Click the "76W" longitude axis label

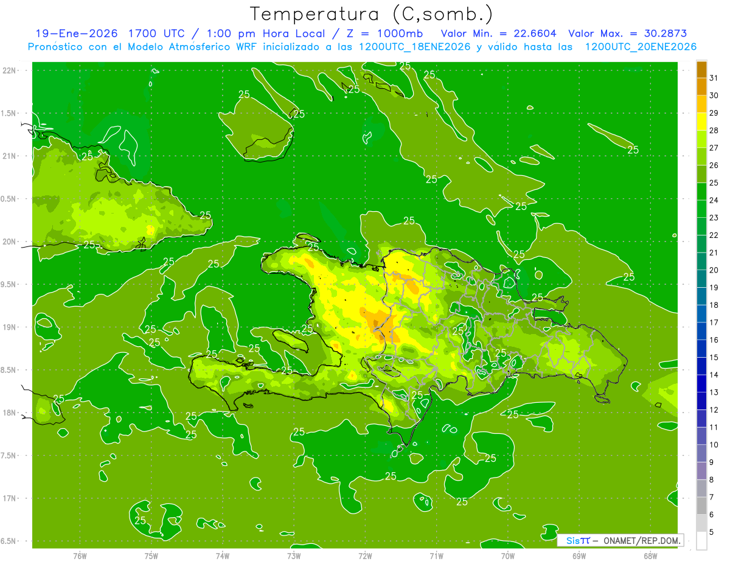click(x=80, y=555)
